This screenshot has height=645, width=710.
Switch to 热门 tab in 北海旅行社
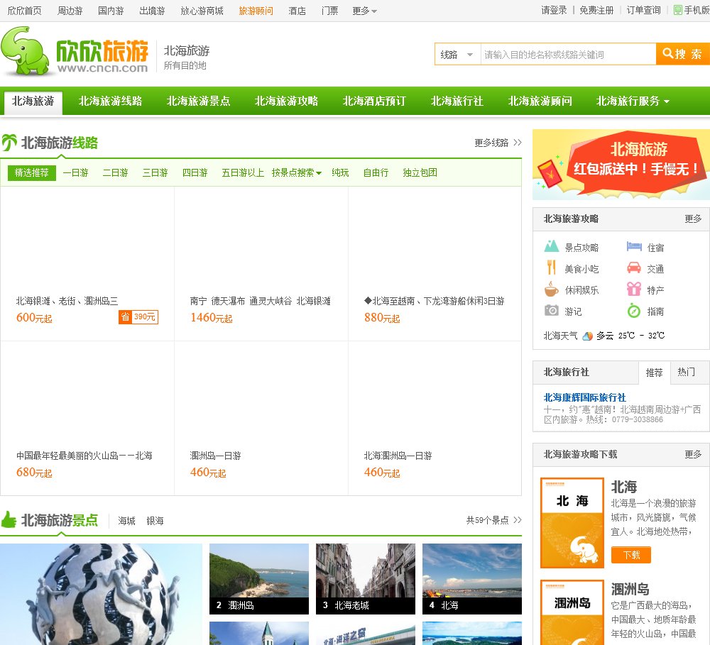tap(686, 372)
